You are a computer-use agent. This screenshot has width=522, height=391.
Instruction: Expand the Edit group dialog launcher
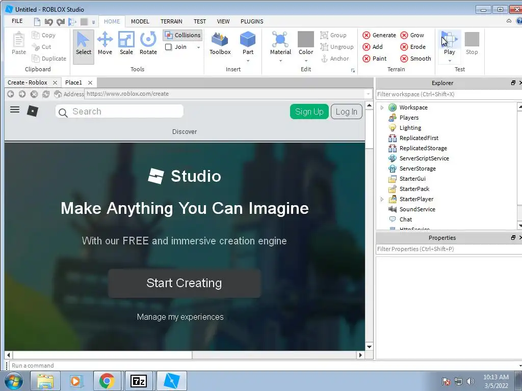353,70
